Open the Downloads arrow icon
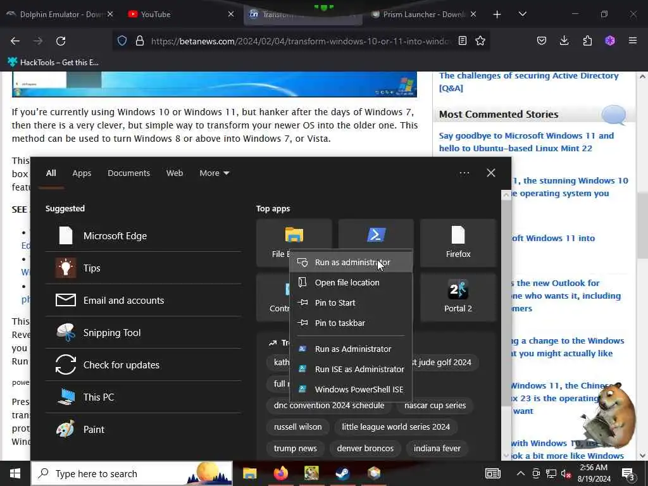The height and width of the screenshot is (486, 648). (x=564, y=40)
